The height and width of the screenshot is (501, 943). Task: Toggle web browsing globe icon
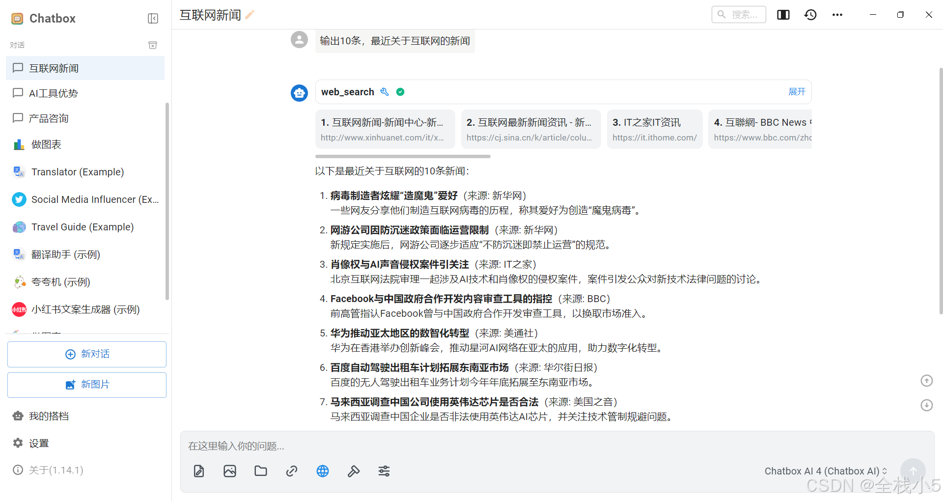pyautogui.click(x=323, y=471)
